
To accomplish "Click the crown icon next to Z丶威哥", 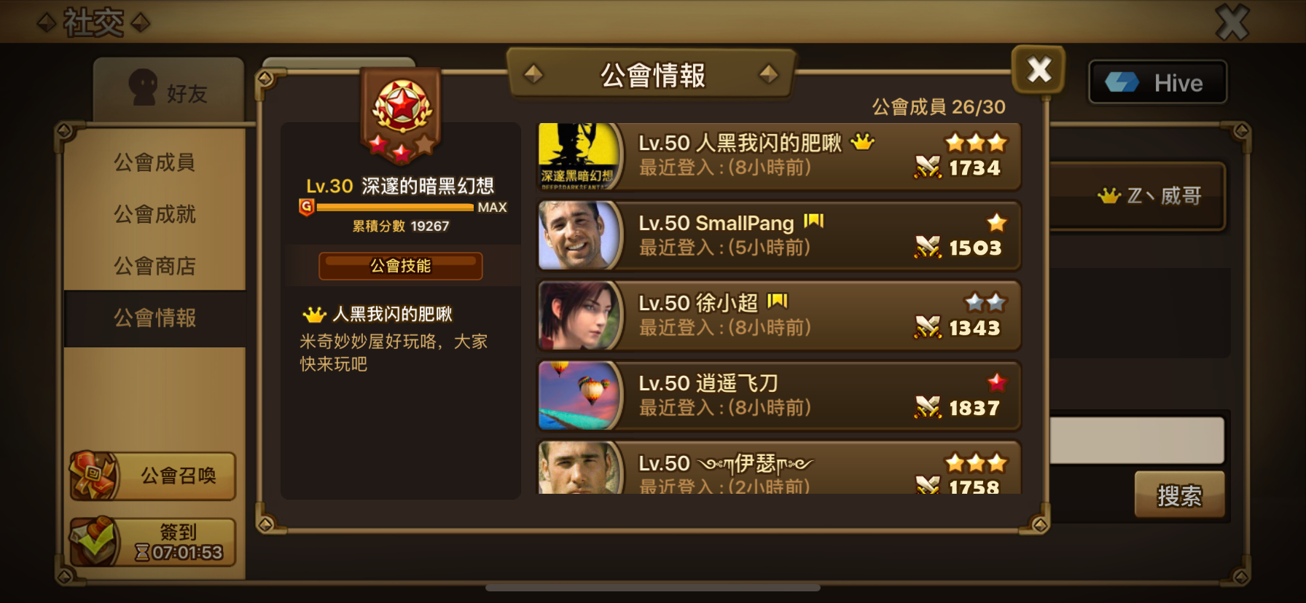I will 1108,195.
